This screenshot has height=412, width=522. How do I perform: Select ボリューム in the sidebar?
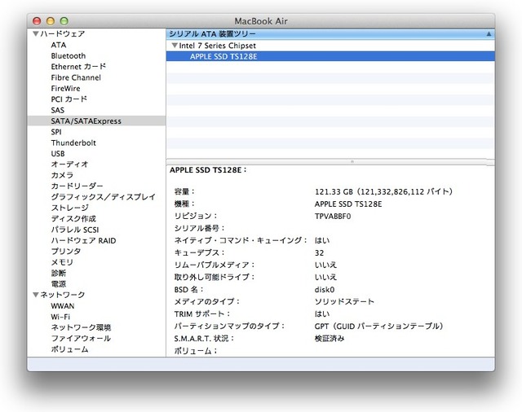point(69,349)
